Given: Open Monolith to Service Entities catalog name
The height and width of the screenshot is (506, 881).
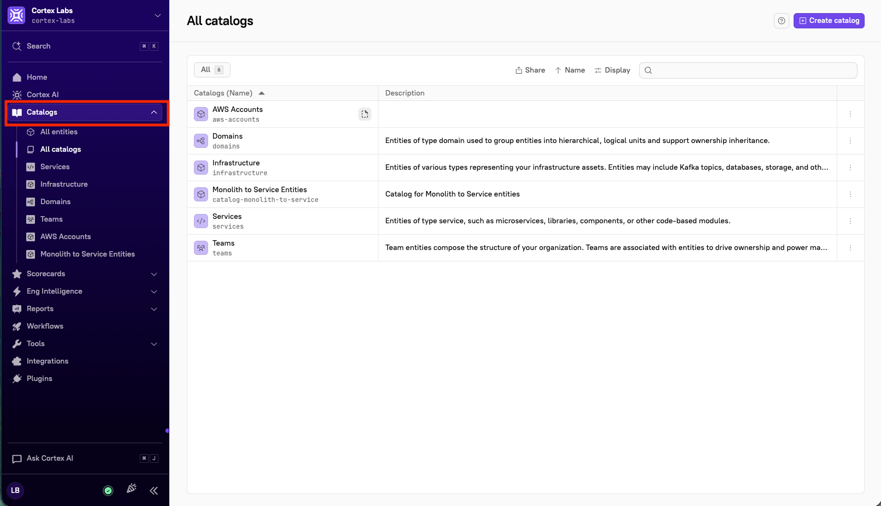Looking at the screenshot, I should 259,190.
